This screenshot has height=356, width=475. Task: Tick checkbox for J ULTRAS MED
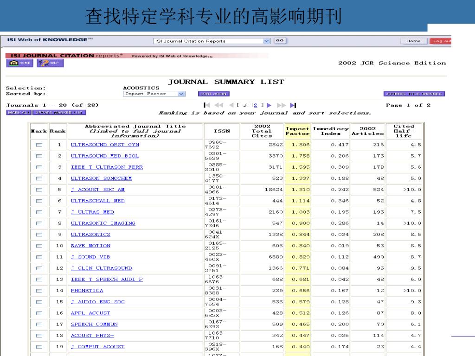(x=39, y=212)
